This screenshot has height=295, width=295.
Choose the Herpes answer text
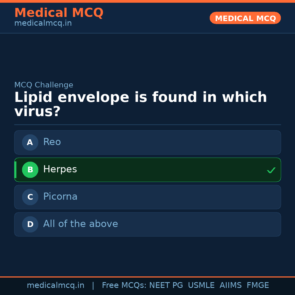pos(60,169)
